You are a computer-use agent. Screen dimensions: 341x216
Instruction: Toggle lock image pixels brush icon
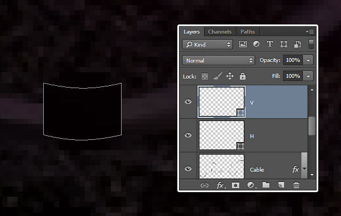click(x=217, y=76)
